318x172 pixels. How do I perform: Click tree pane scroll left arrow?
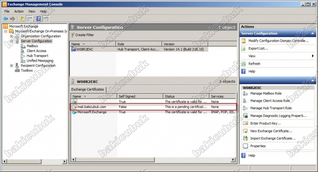click(x=5, y=161)
